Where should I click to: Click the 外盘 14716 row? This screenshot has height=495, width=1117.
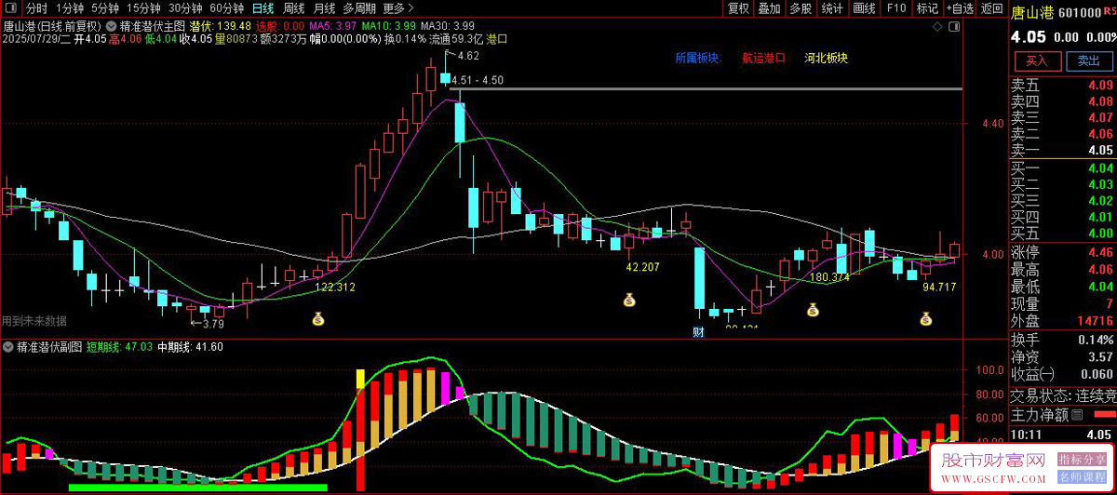(1062, 320)
